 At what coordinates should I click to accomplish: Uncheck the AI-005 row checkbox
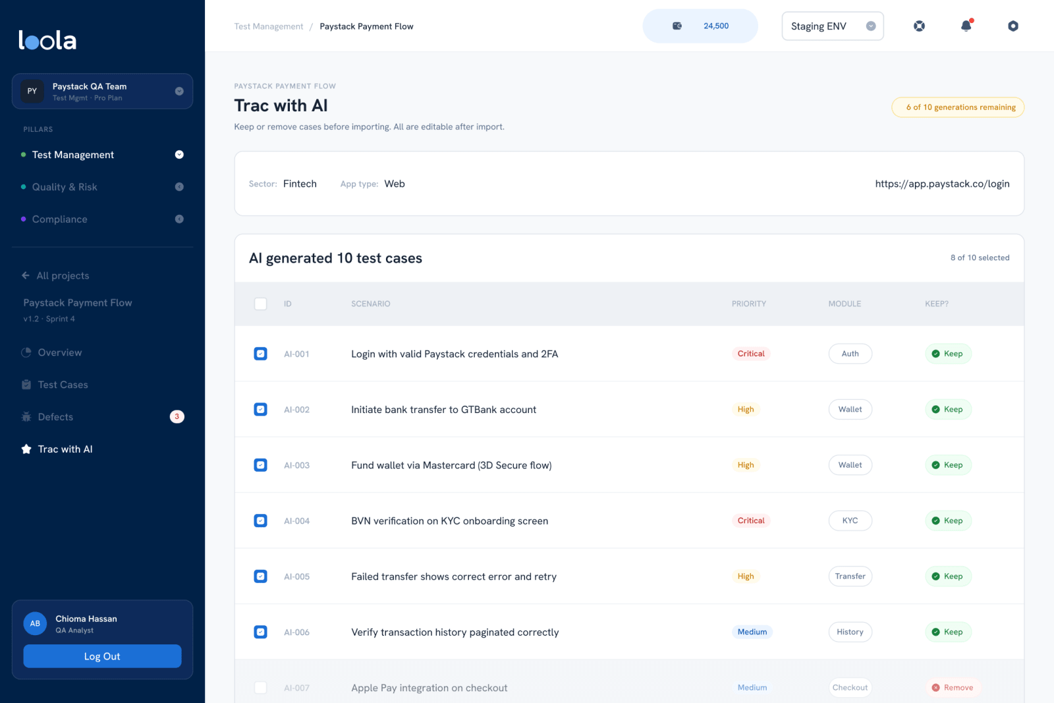click(x=261, y=576)
